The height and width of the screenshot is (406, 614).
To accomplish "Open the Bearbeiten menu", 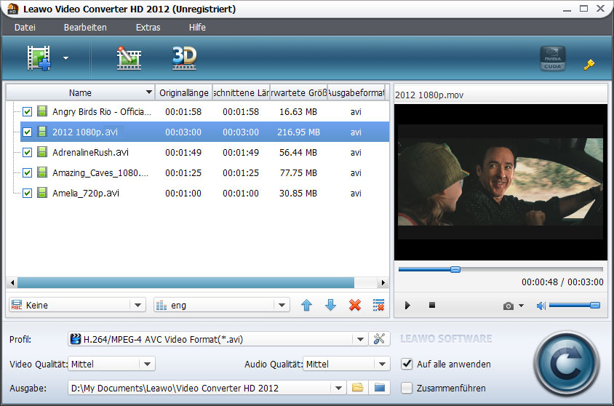I will pos(85,28).
